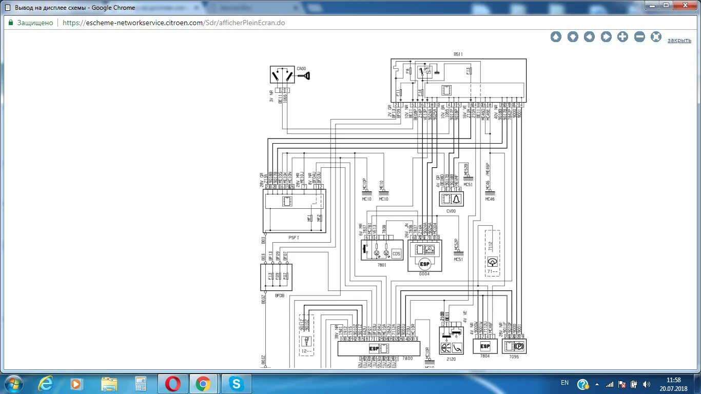The width and height of the screenshot is (701, 394).
Task: Click the 7804 ESP component box
Action: tap(485, 346)
